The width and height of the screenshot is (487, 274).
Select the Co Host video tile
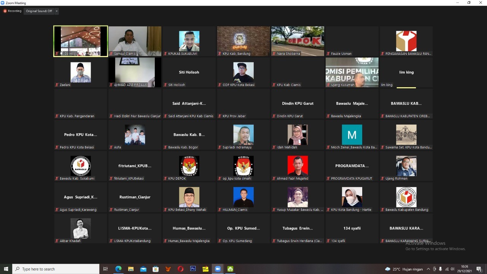pyautogui.click(x=81, y=41)
